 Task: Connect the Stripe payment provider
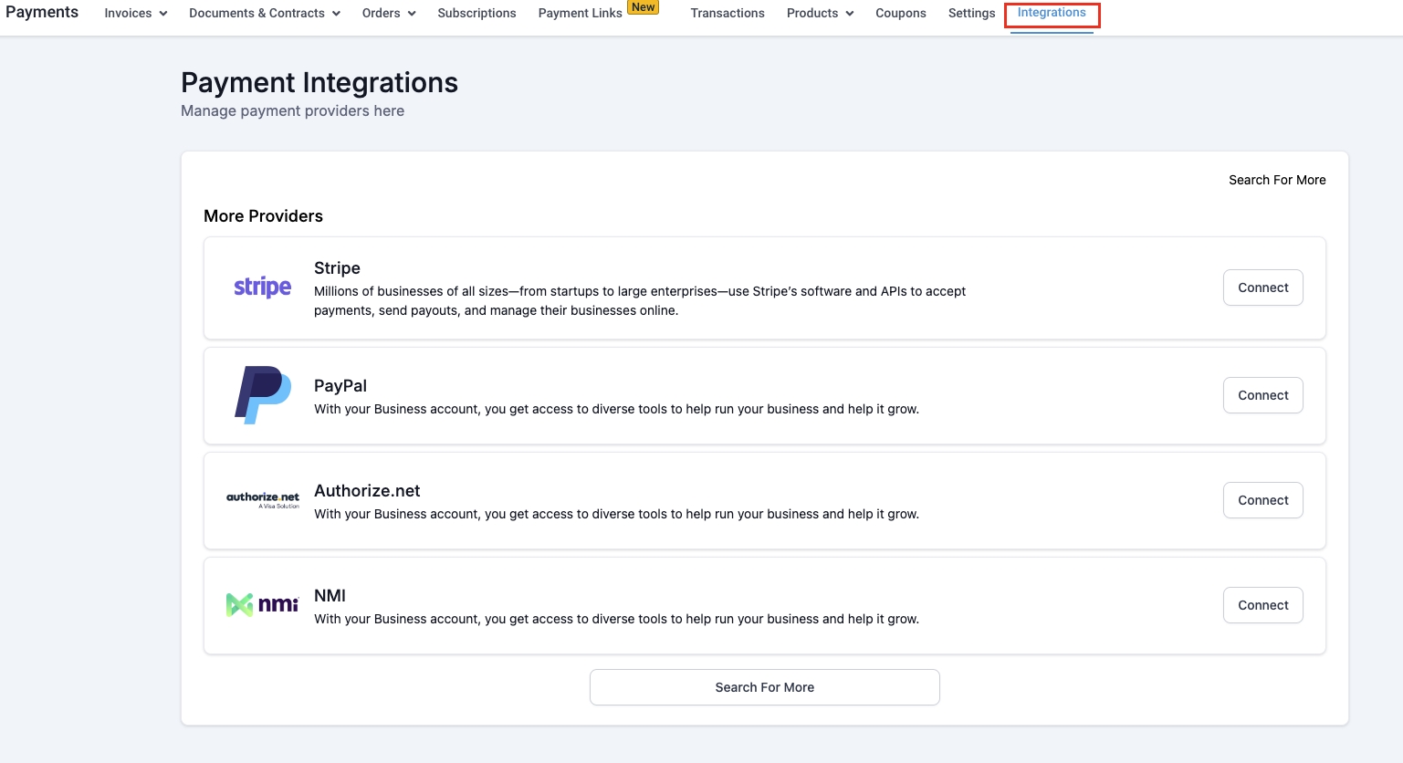pos(1262,287)
